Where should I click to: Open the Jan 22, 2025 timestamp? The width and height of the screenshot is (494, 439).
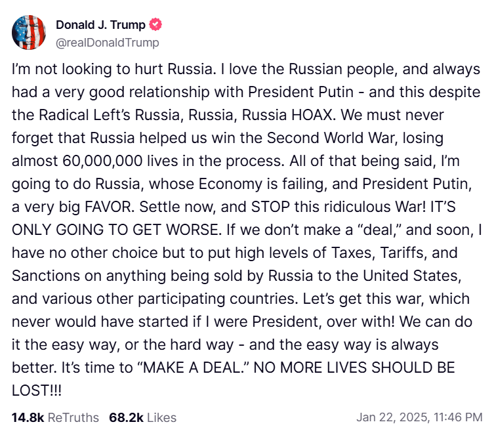[x=419, y=417]
